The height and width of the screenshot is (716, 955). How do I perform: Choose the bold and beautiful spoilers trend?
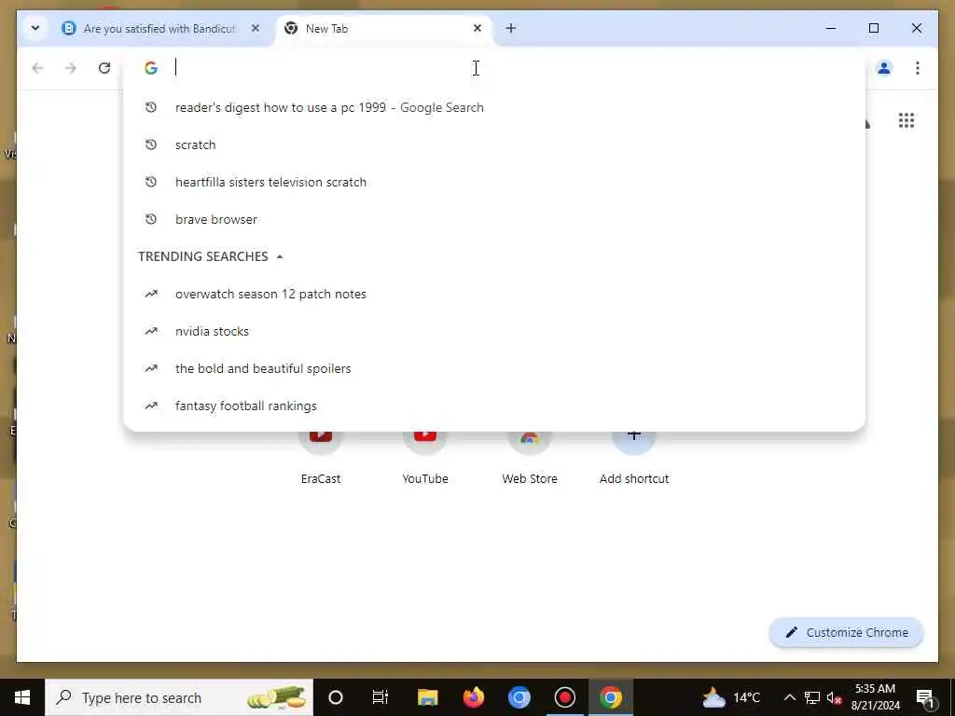(494, 368)
